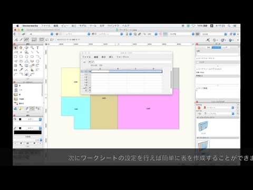Open the Vectorworks application menu
Image resolution: width=253 pixels, height=190 pixels.
click(x=30, y=26)
